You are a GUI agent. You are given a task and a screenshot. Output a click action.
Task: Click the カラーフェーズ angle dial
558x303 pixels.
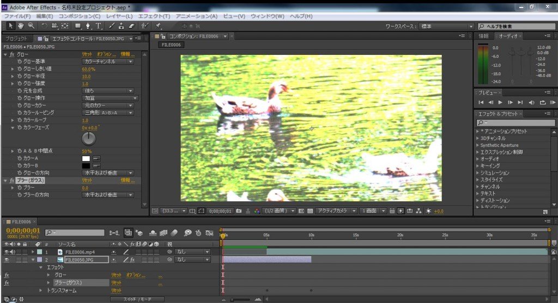tap(89, 139)
